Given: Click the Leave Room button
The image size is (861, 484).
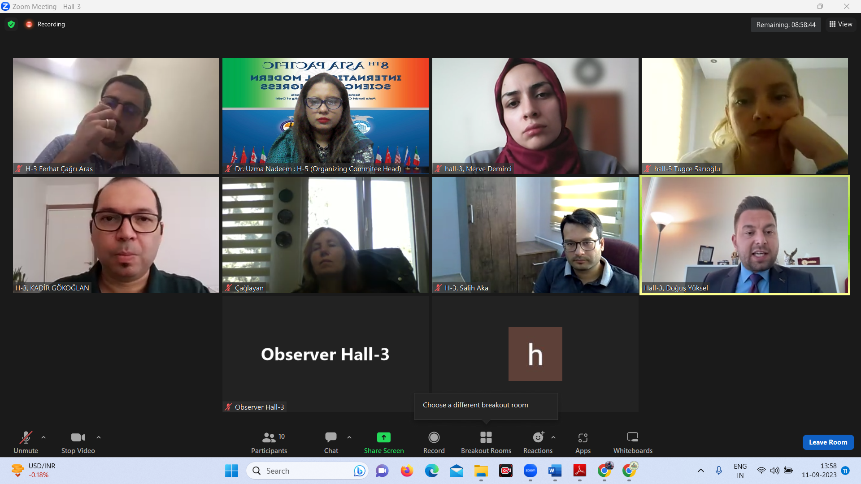Looking at the screenshot, I should pyautogui.click(x=828, y=442).
